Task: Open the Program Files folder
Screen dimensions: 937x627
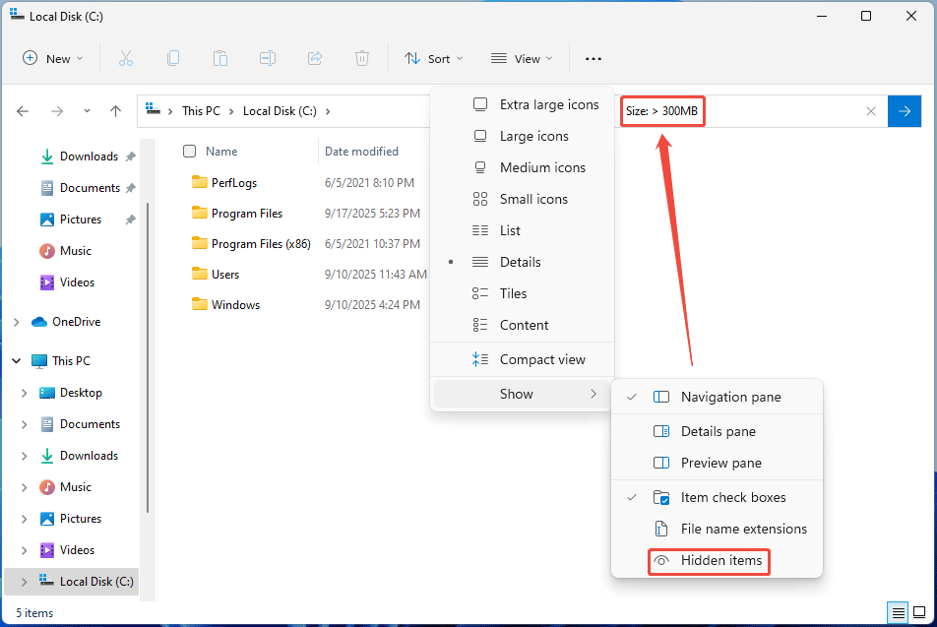Action: (246, 214)
